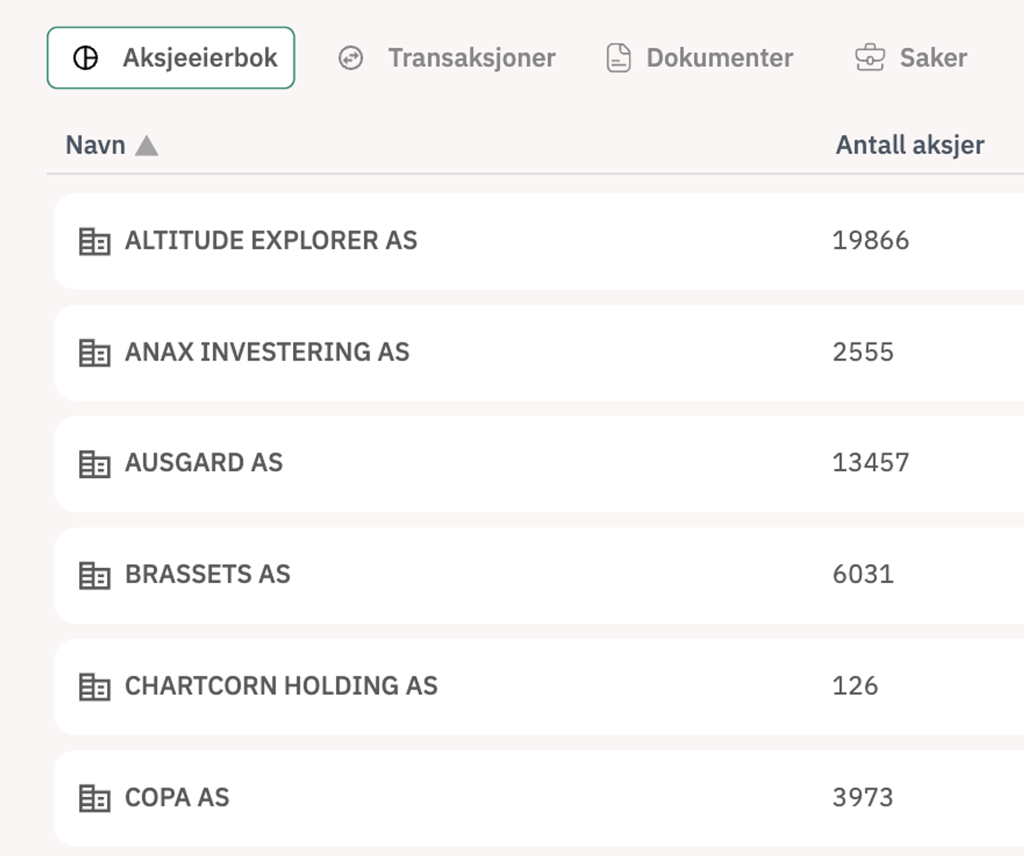Open the Dokumenter tab
Viewport: 1024px width, 856px height.
point(719,58)
